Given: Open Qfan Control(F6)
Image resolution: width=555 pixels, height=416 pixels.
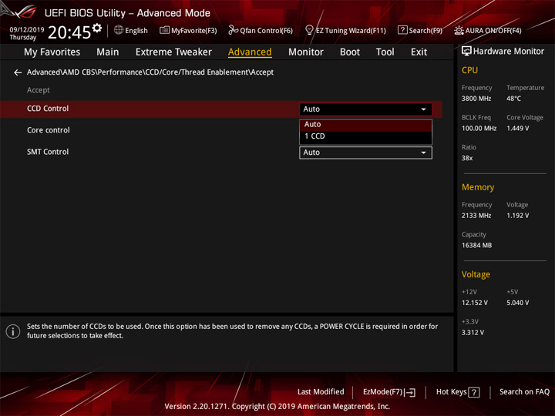Looking at the screenshot, I should pyautogui.click(x=266, y=31).
